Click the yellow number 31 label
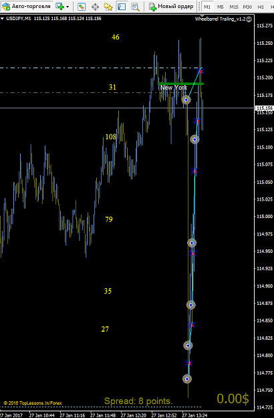274x418 pixels. point(112,87)
